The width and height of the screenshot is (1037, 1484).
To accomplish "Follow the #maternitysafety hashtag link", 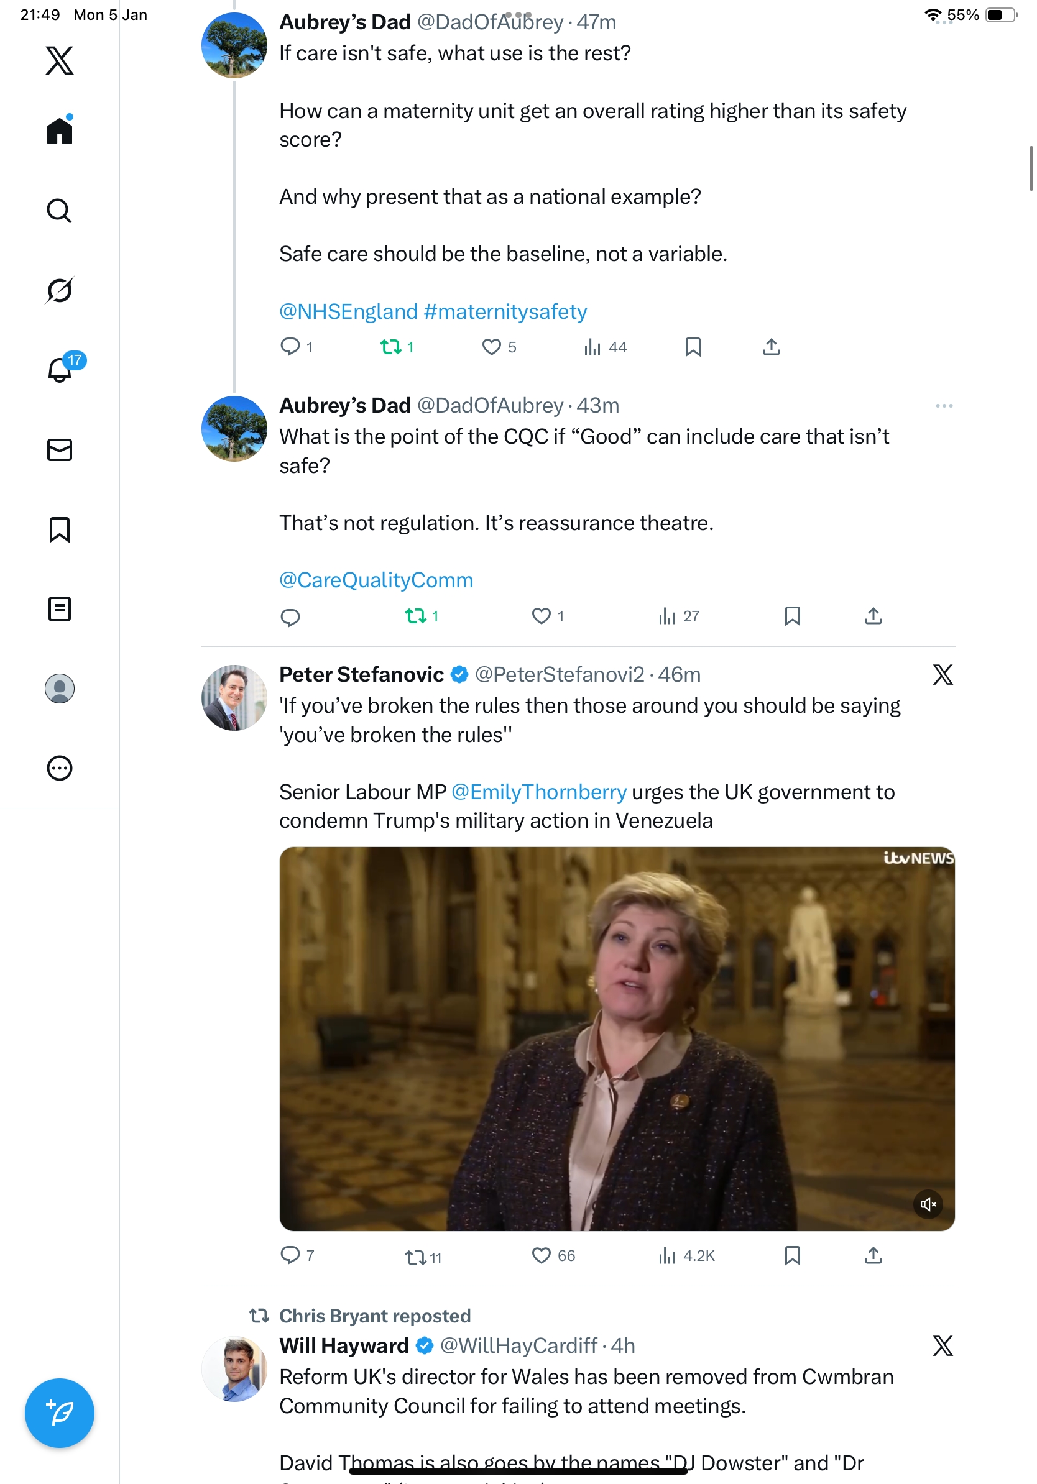I will coord(505,311).
